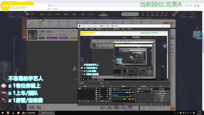Open transition settings gear beside 渐变
Screen dimensions: 204x115
(x=151, y=89)
